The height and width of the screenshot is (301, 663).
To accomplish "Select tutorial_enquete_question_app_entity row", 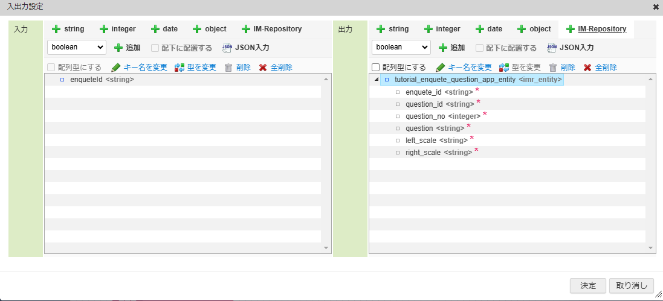I will pyautogui.click(x=472, y=80).
